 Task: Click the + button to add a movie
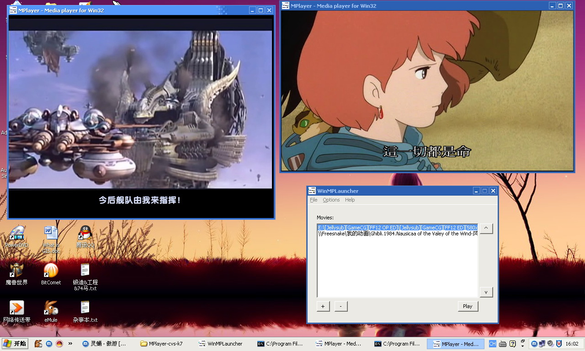[323, 306]
